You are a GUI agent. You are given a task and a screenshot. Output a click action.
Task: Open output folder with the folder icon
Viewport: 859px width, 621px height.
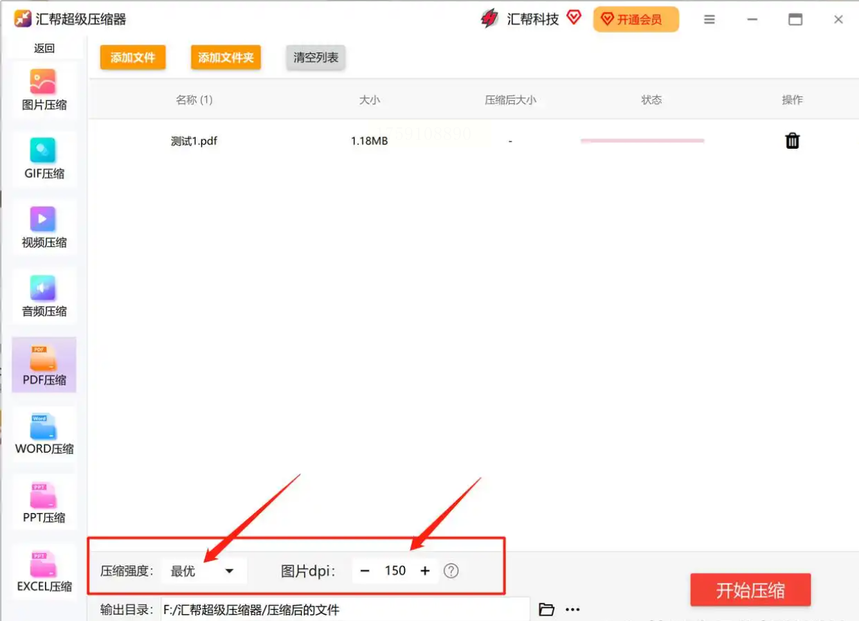(x=547, y=609)
